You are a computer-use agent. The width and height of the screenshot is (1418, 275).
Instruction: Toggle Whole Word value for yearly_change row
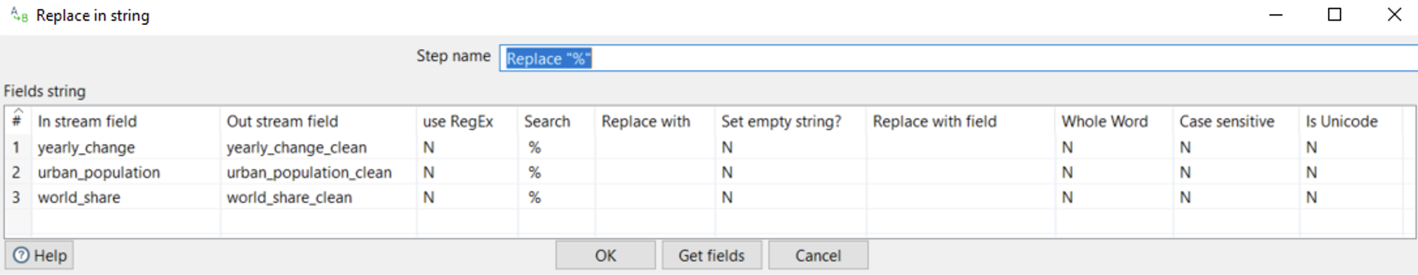pos(1113,147)
